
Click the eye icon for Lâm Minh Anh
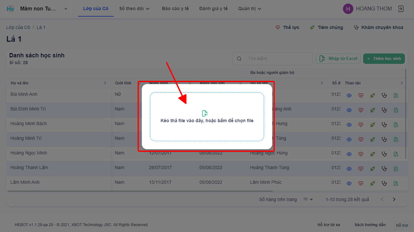[x=349, y=183]
